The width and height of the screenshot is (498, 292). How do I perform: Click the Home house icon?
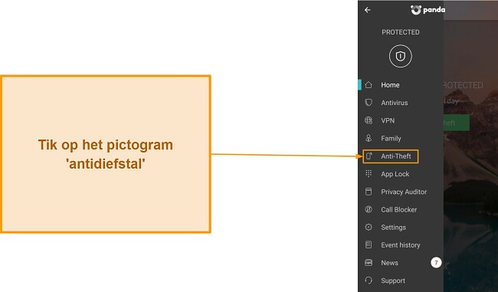point(369,85)
